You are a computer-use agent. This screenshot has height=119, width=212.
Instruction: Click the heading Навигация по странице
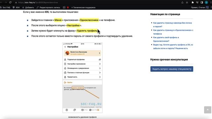(165, 14)
